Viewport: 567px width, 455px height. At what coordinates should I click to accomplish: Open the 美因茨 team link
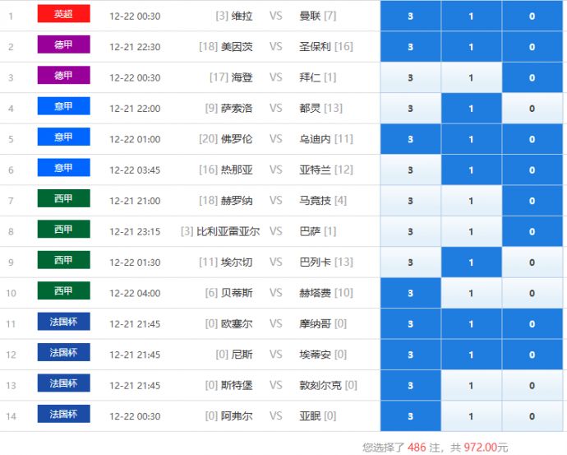(x=237, y=47)
